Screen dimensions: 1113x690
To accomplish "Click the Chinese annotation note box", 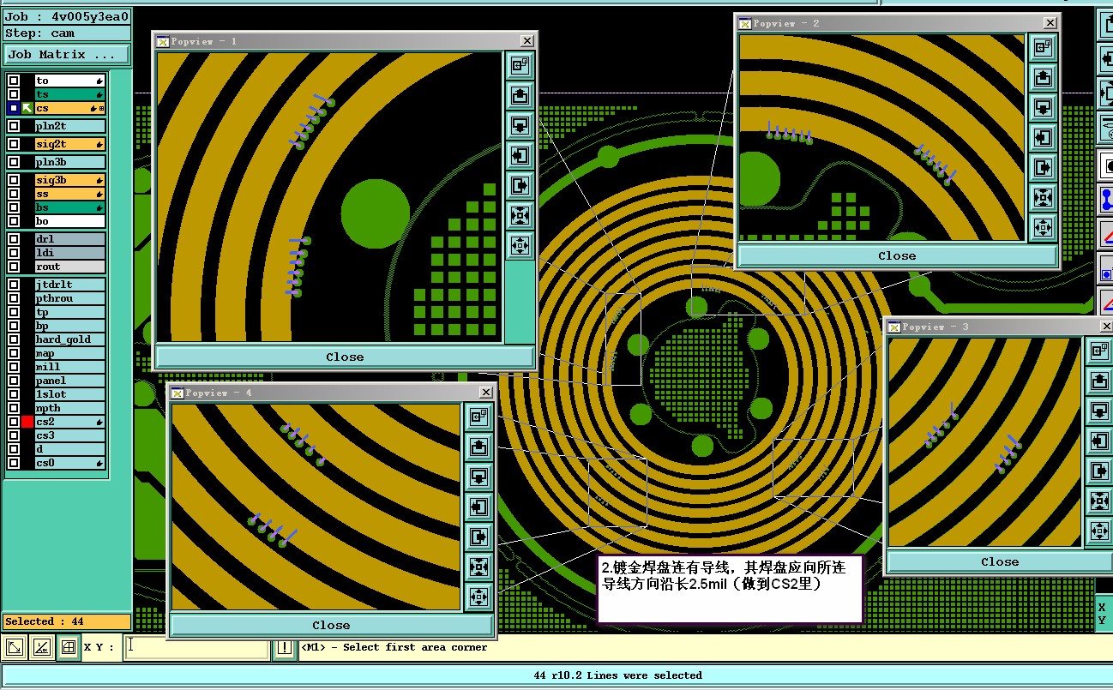I will pos(730,588).
